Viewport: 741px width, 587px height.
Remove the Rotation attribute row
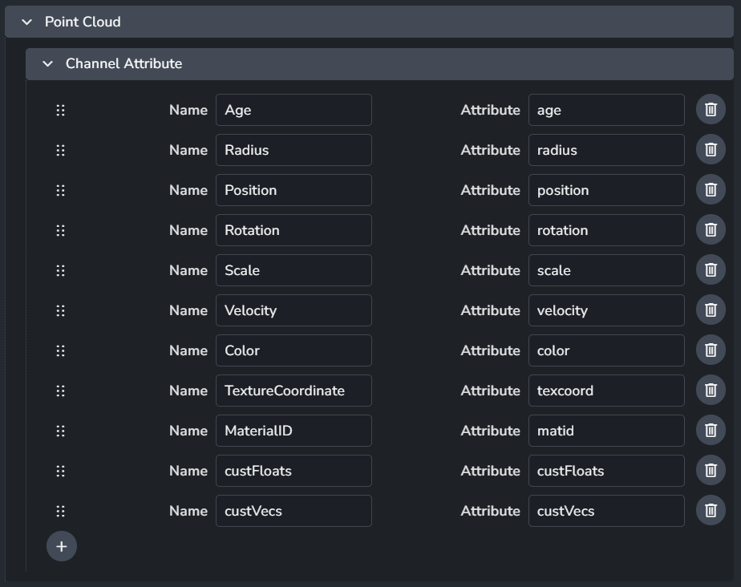pyautogui.click(x=711, y=230)
